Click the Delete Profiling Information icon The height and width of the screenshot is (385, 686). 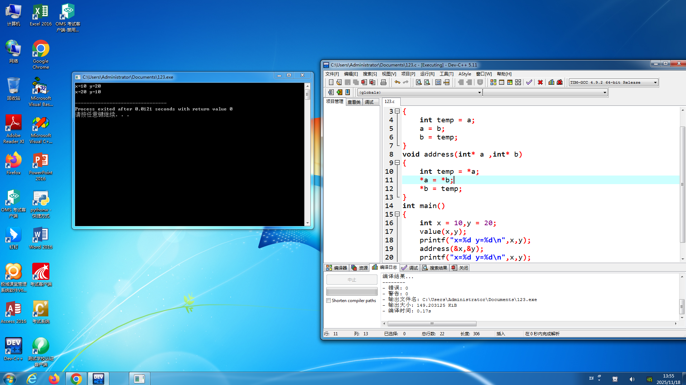[x=560, y=83]
